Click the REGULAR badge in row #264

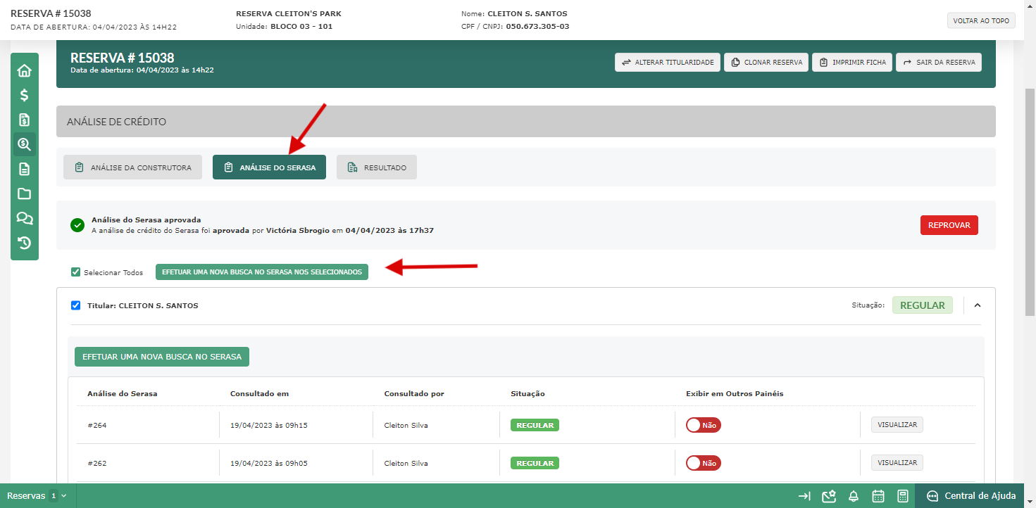535,425
